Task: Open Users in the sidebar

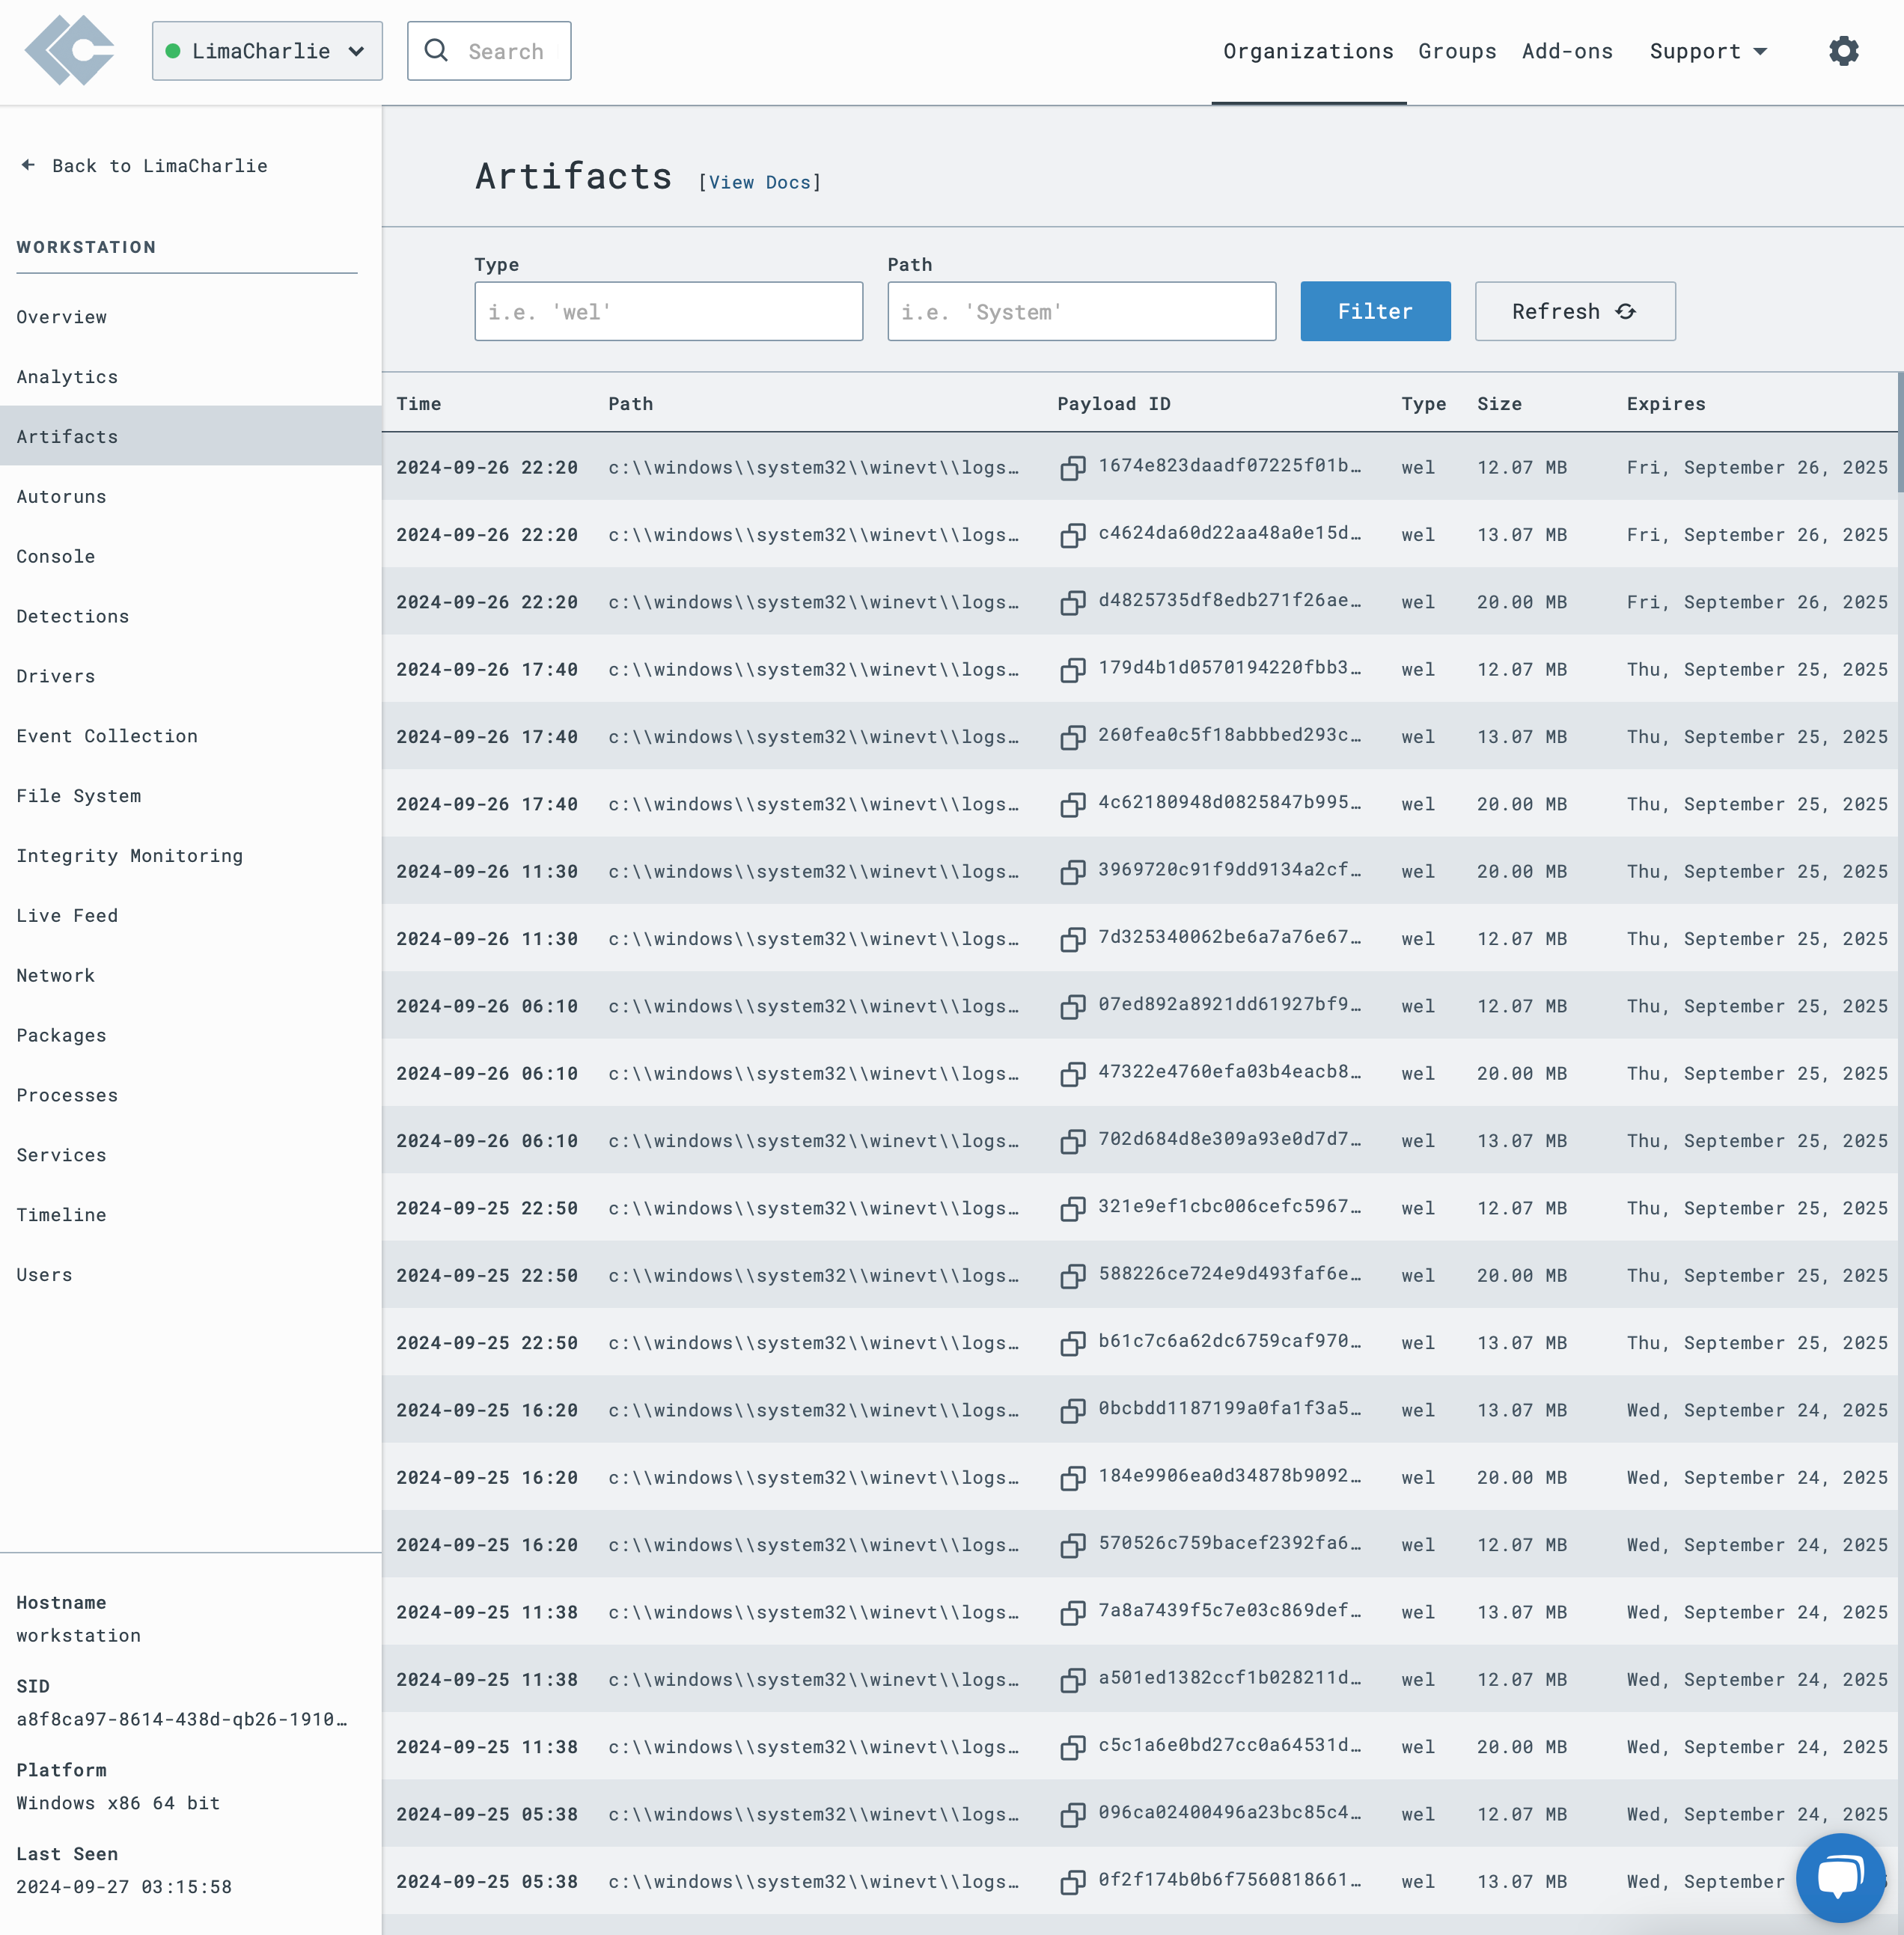Action: click(x=190, y=1275)
